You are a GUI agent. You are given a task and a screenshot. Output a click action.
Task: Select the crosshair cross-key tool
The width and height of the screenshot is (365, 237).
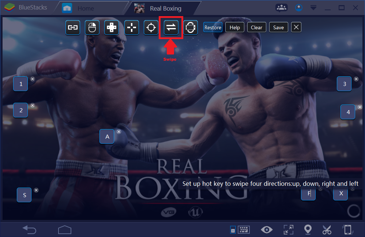click(132, 27)
